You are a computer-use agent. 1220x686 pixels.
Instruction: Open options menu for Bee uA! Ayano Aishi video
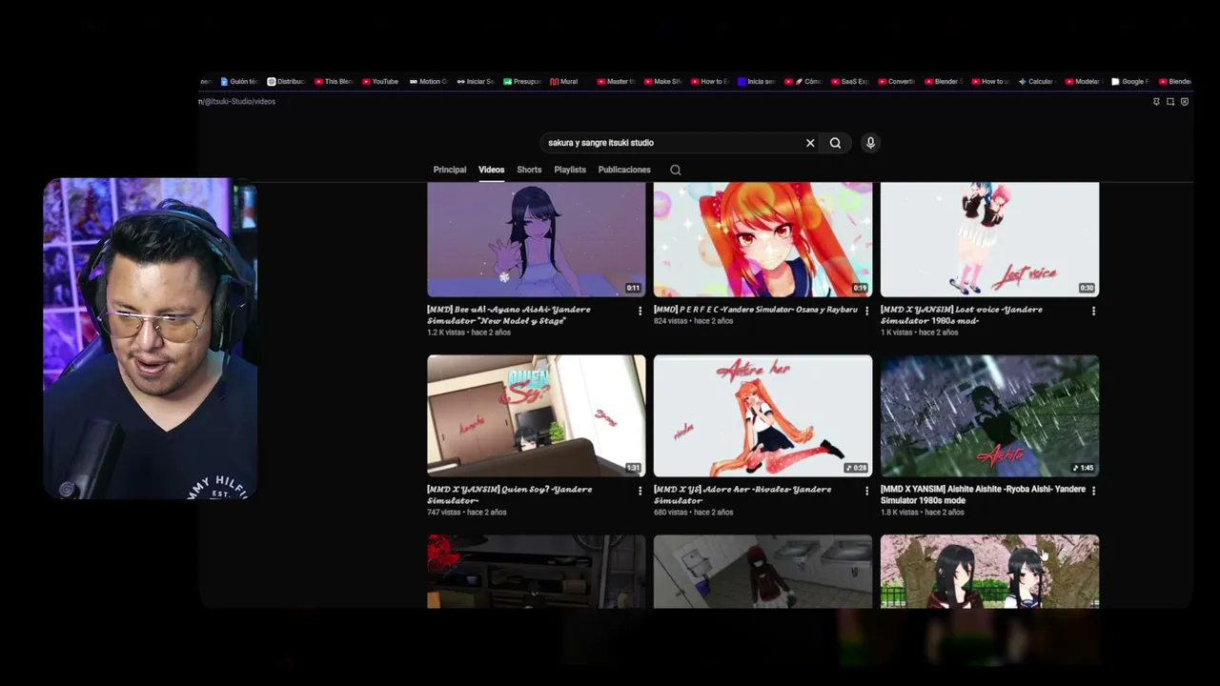(x=640, y=311)
